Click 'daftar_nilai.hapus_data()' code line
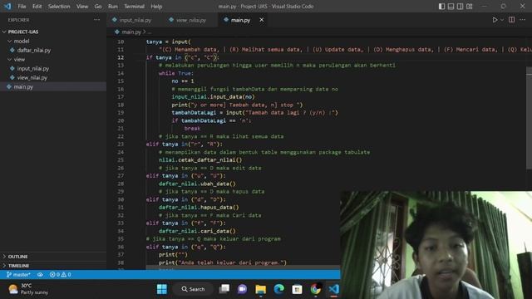This screenshot has height=299, width=532. point(199,207)
